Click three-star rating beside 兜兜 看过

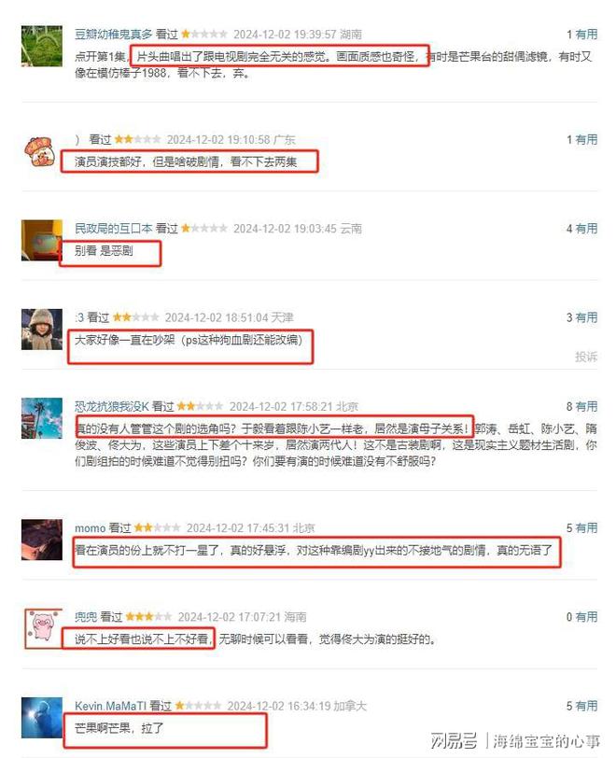tap(148, 617)
